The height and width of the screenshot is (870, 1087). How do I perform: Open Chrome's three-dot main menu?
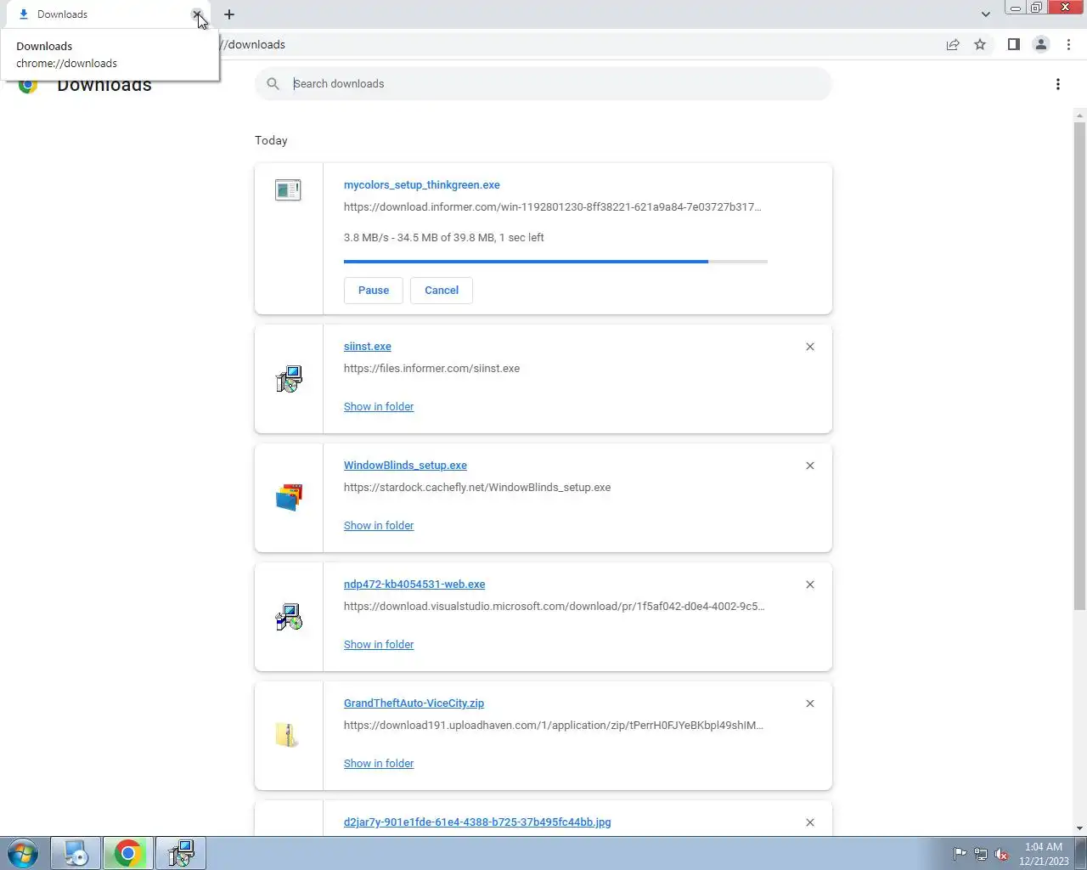click(1068, 44)
